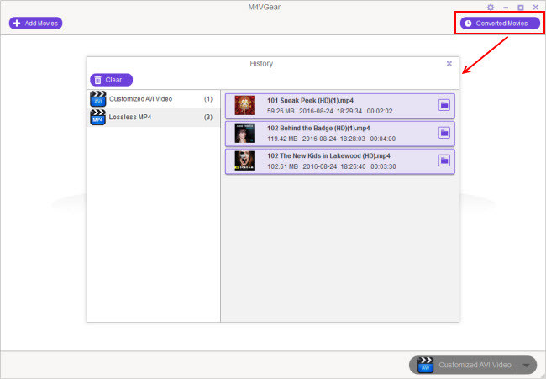Select 102 The New Kids in Lakewood filename

[x=328, y=155]
